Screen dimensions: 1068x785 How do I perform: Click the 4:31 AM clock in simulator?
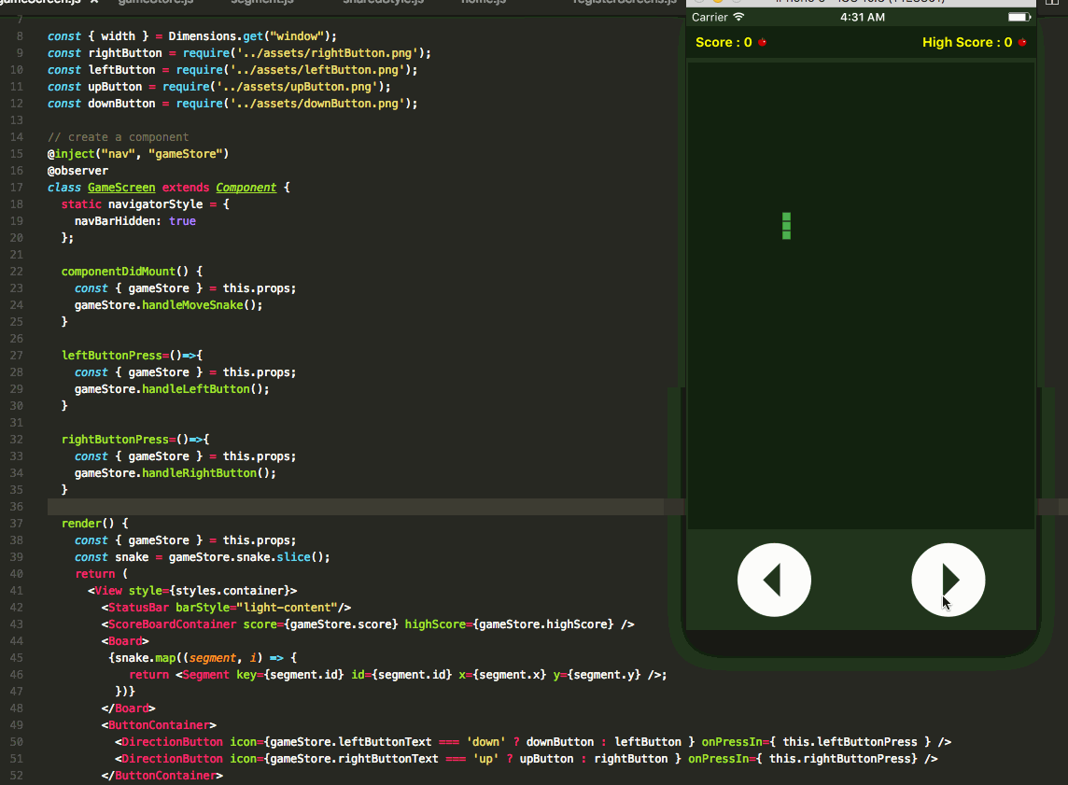pos(863,17)
